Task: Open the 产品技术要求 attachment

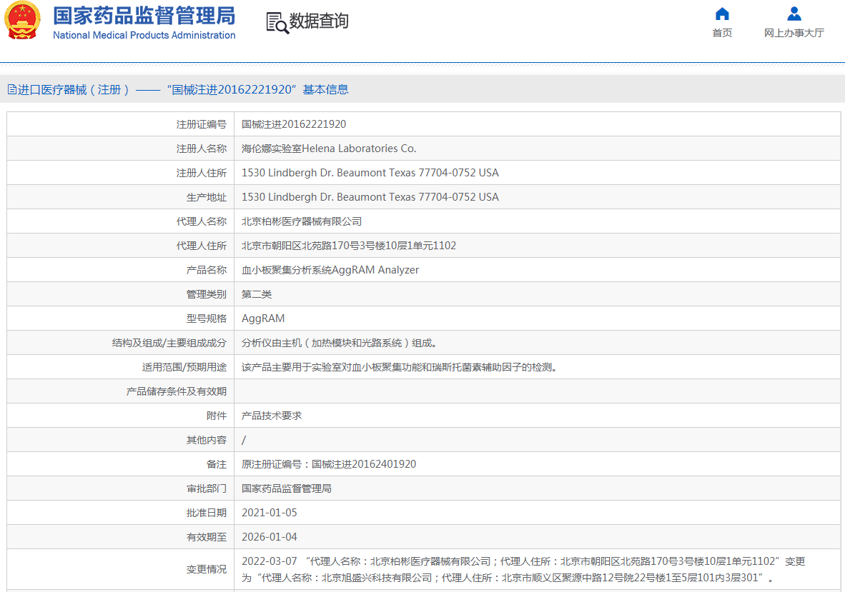Action: (x=271, y=416)
